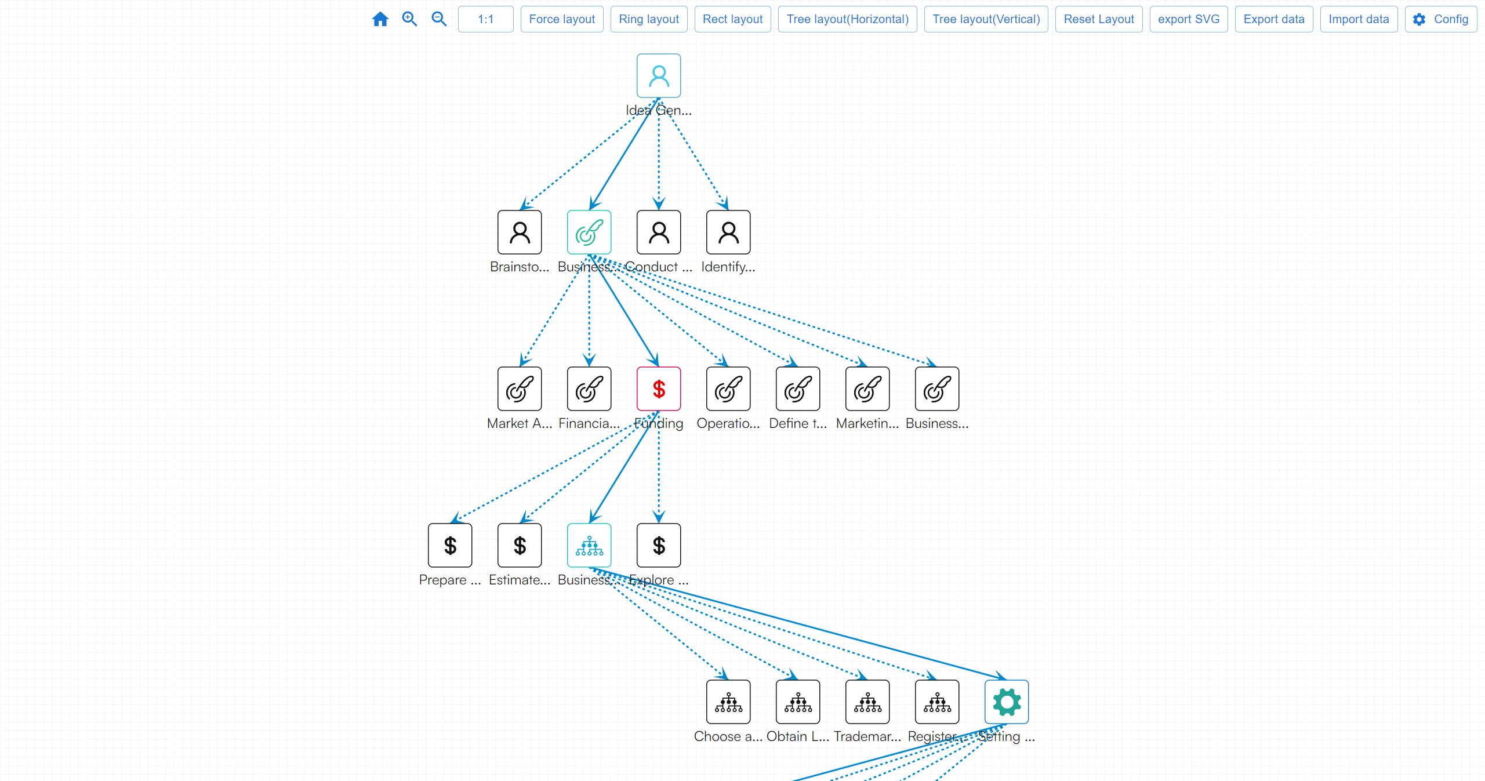This screenshot has height=781, width=1485.
Task: Switch to Ring layout
Action: pyautogui.click(x=648, y=19)
